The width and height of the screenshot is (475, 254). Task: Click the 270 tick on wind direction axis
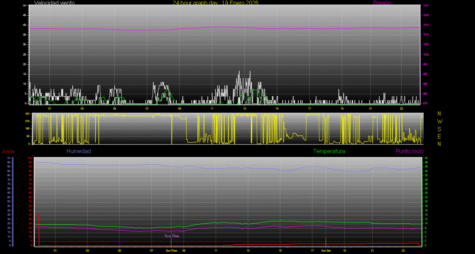coord(27,121)
